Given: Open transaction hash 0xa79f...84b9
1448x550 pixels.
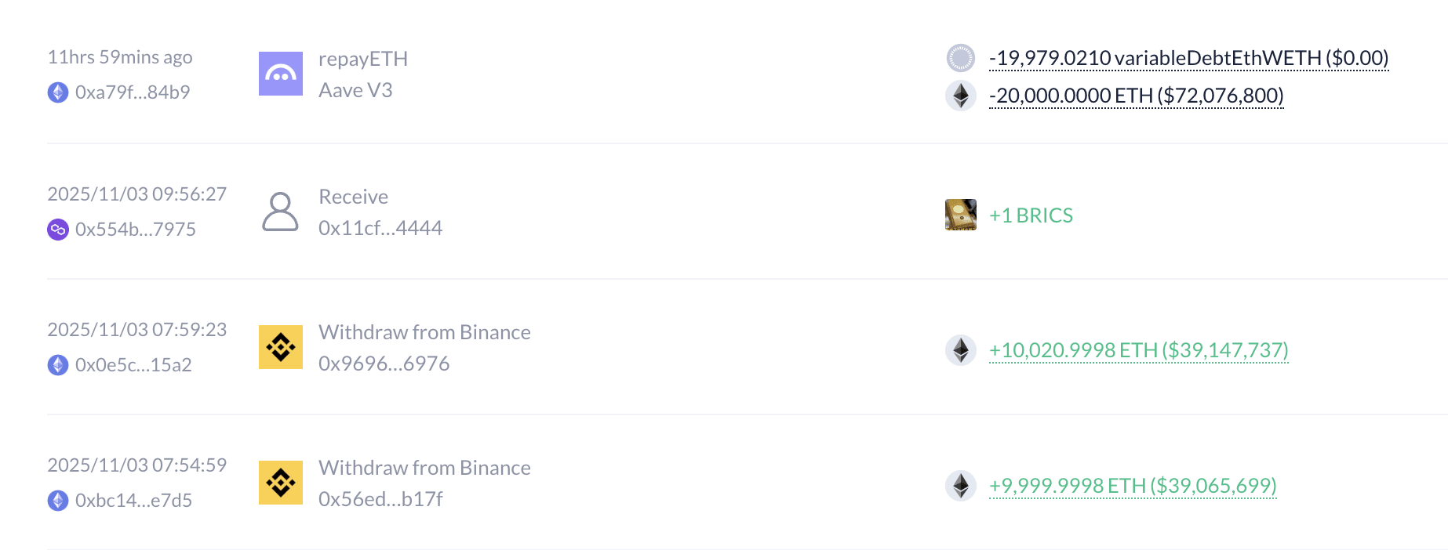Looking at the screenshot, I should coord(133,92).
